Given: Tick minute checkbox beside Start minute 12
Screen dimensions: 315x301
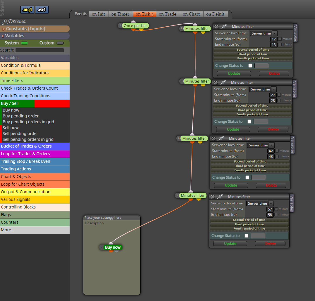Looking at the screenshot, I should point(280,39).
